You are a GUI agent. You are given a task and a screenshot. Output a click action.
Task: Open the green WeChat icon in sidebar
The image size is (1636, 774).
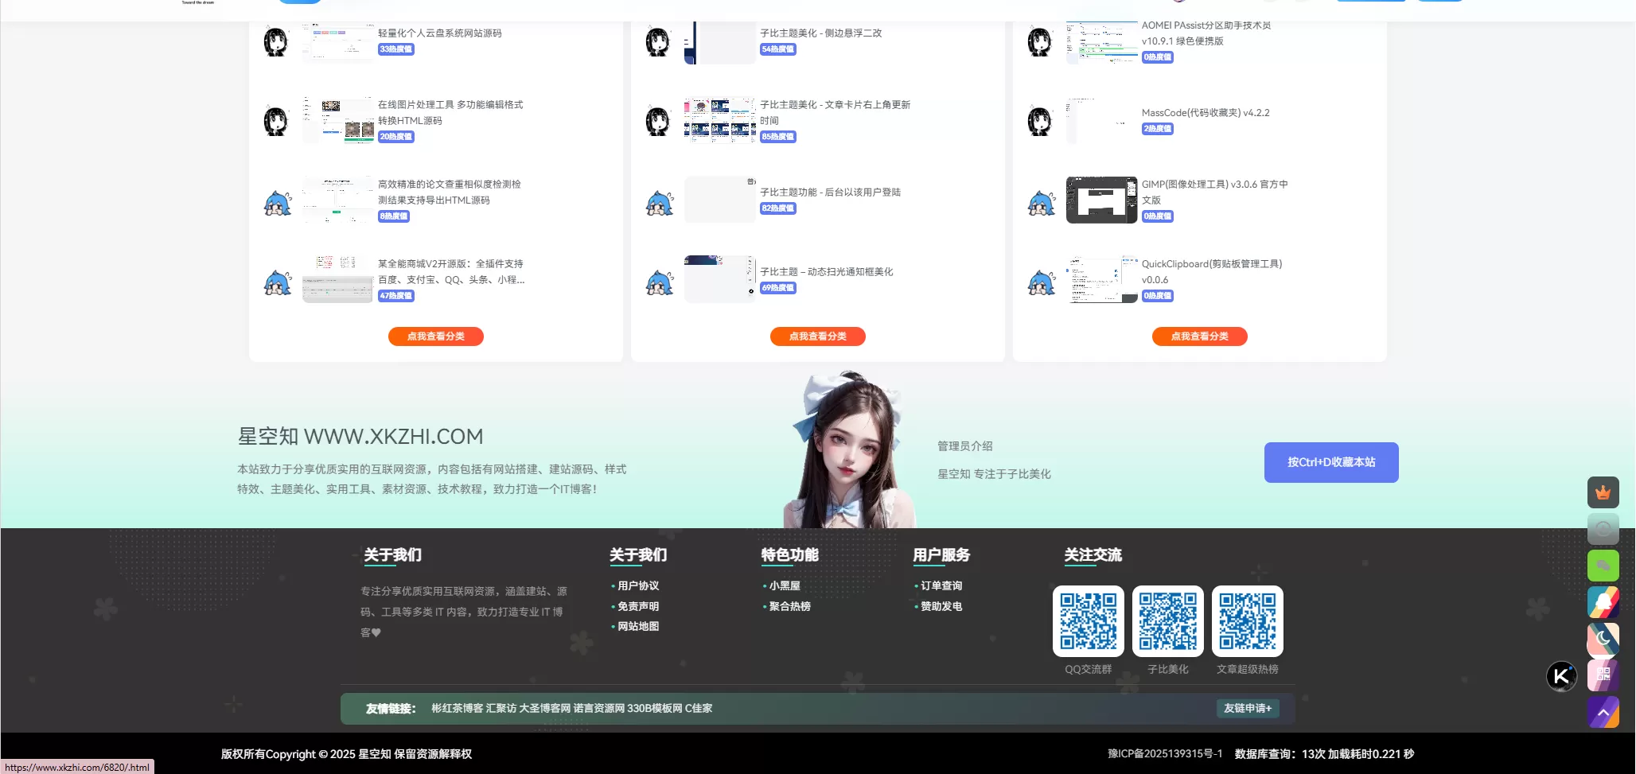(1603, 566)
